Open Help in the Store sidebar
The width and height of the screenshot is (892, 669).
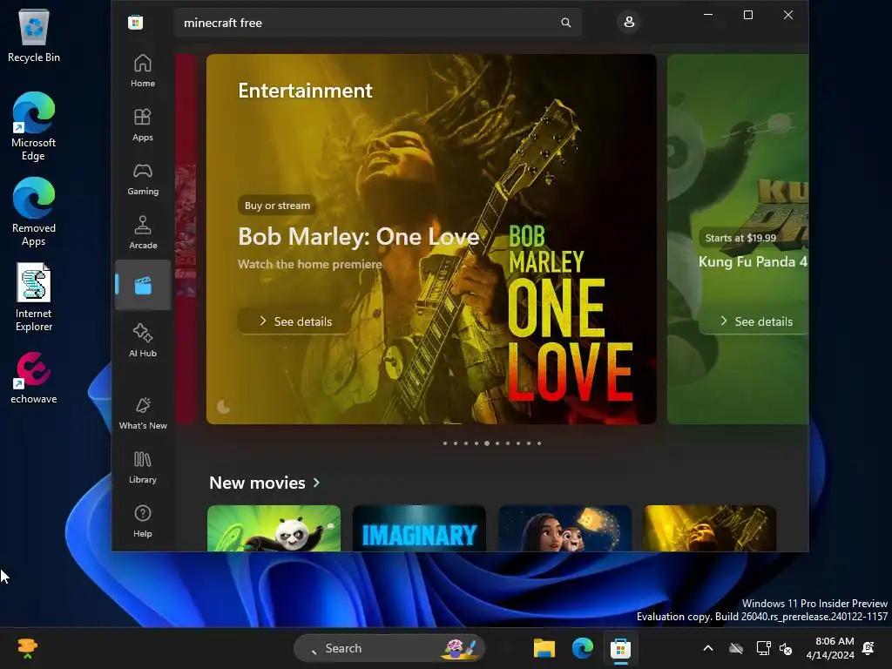[143, 521]
